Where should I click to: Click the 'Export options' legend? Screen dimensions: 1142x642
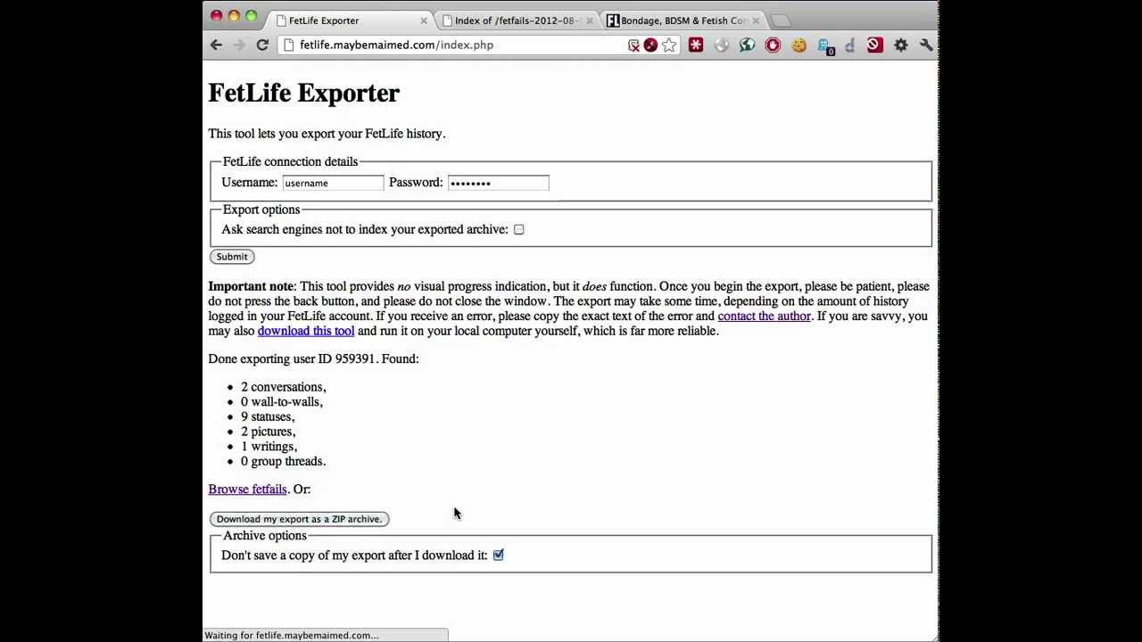(261, 210)
